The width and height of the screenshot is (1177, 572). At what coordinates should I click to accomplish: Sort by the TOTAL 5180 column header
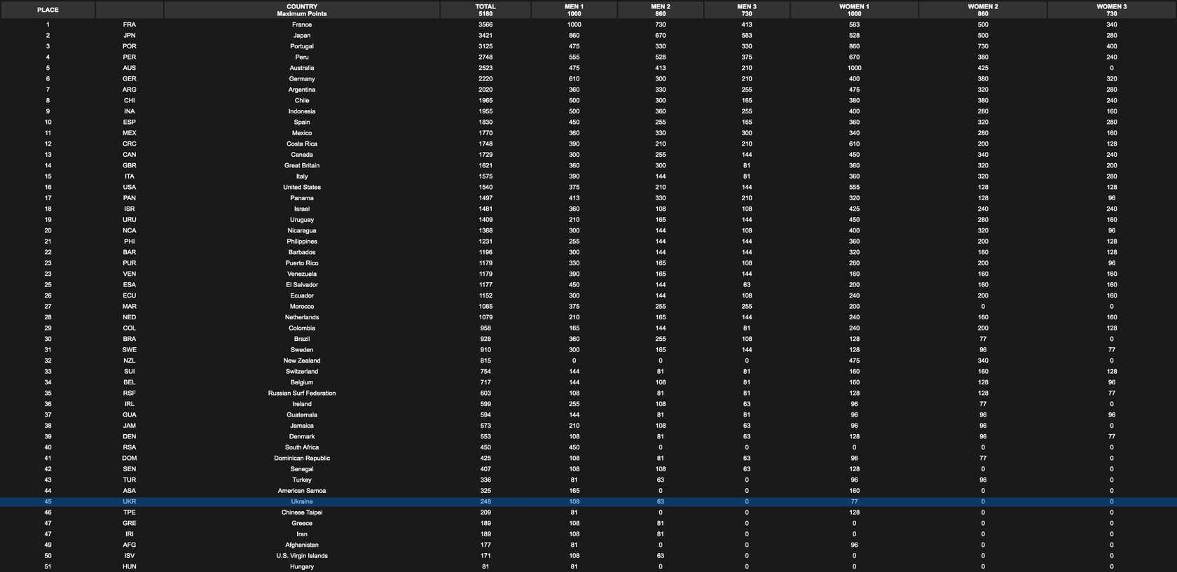tap(486, 10)
